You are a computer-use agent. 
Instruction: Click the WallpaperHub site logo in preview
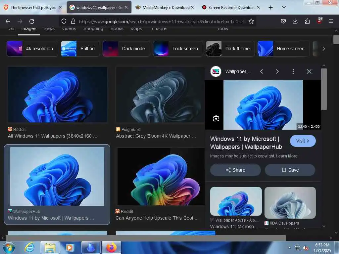point(216,71)
